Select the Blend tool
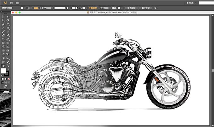 click(x=8, y=54)
